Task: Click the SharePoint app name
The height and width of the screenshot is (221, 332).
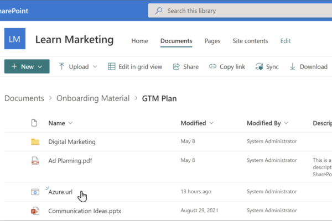Action: pos(14,11)
